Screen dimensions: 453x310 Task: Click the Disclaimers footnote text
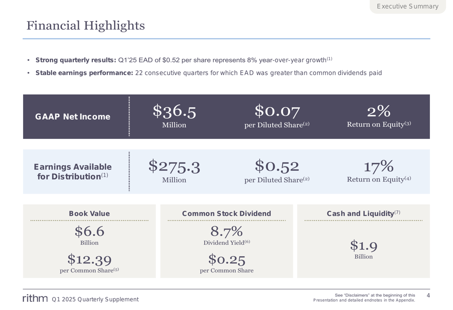coord(364,298)
